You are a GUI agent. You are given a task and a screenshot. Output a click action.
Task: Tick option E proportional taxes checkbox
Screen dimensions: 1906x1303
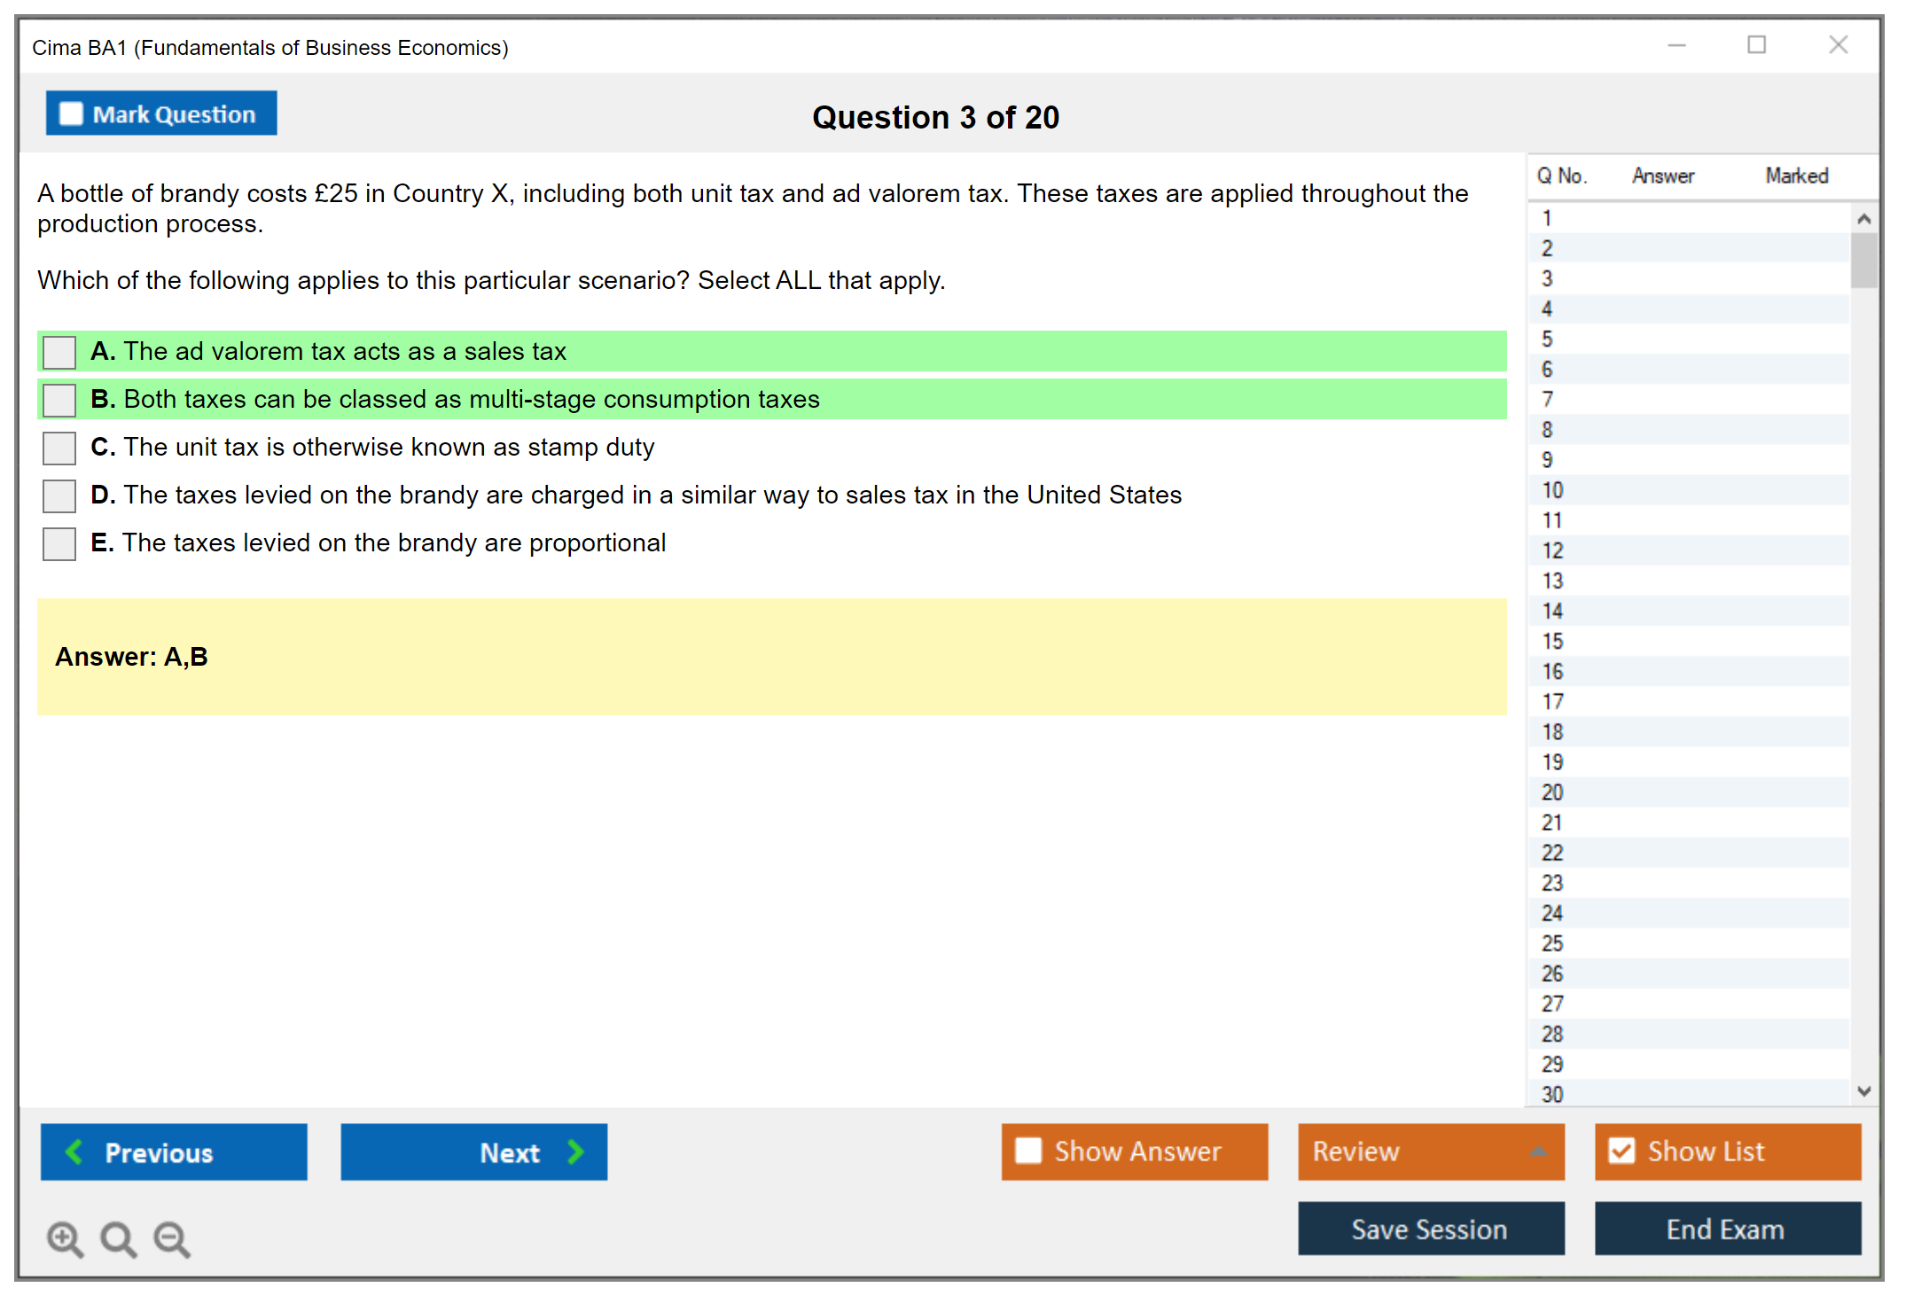tap(59, 543)
